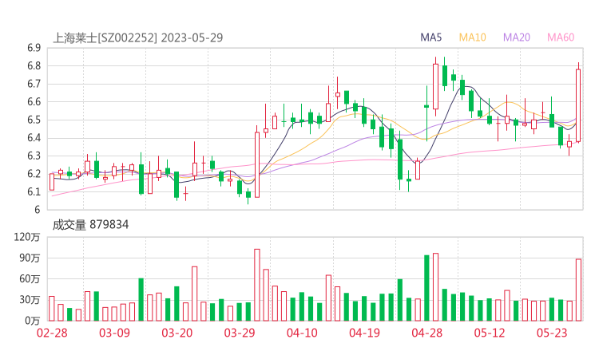Click the 04-10 date axis label
This screenshot has width=591, height=351.
[302, 333]
